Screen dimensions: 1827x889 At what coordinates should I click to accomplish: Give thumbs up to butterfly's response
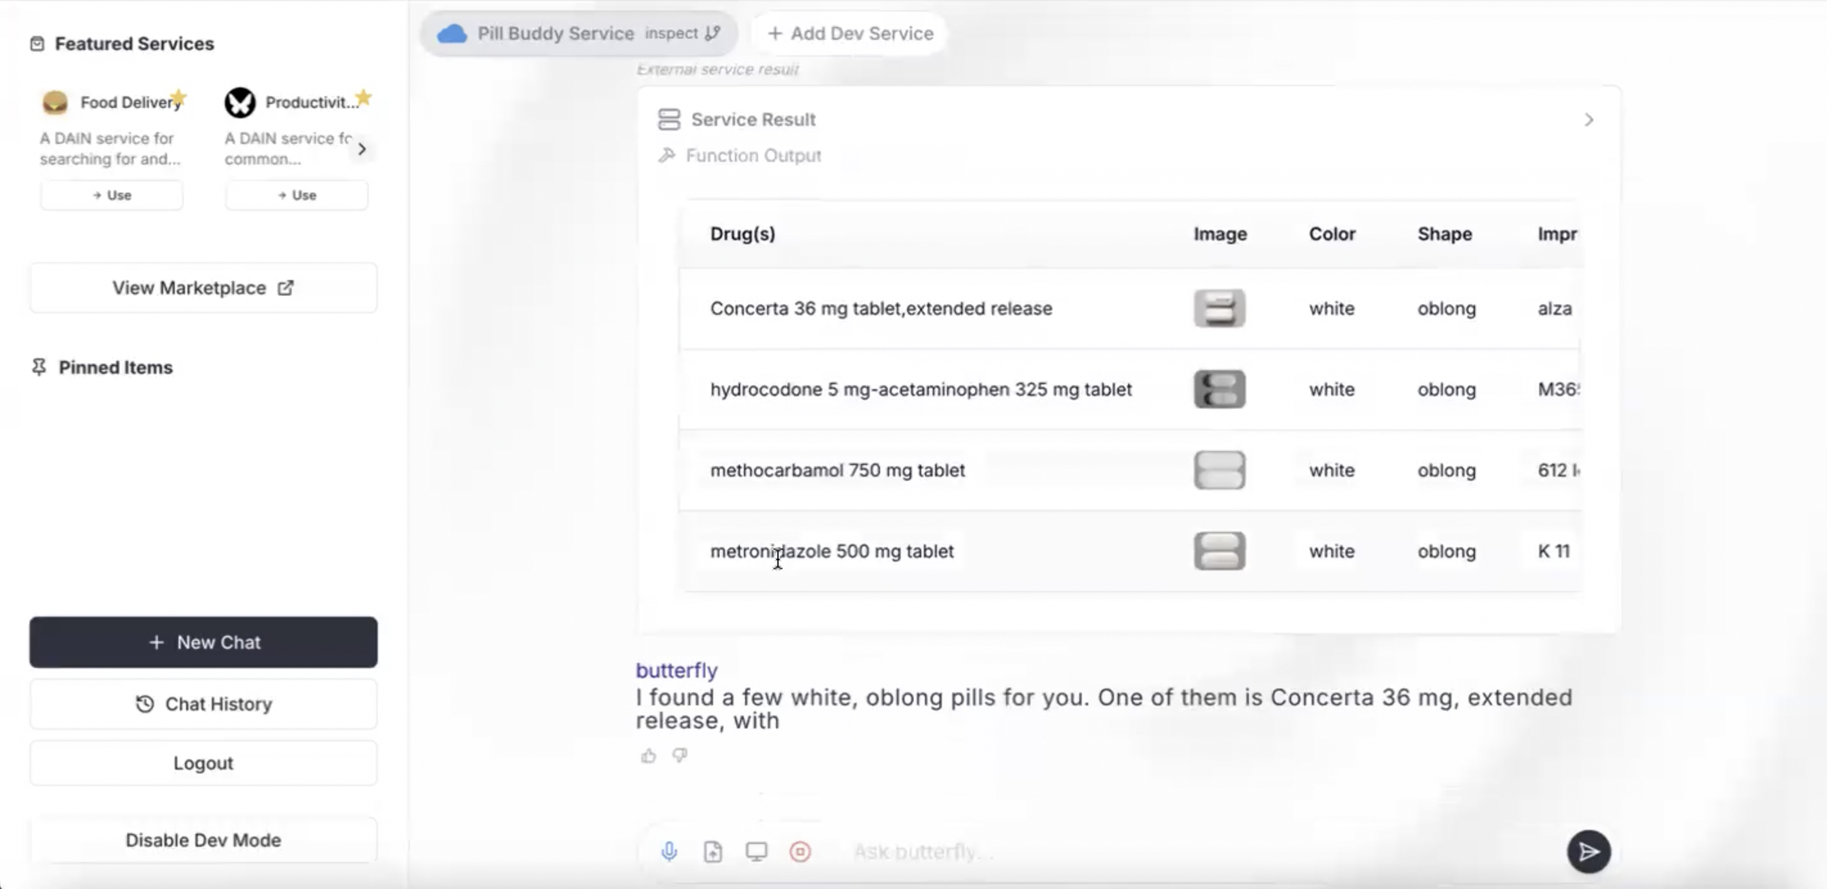[x=648, y=756]
